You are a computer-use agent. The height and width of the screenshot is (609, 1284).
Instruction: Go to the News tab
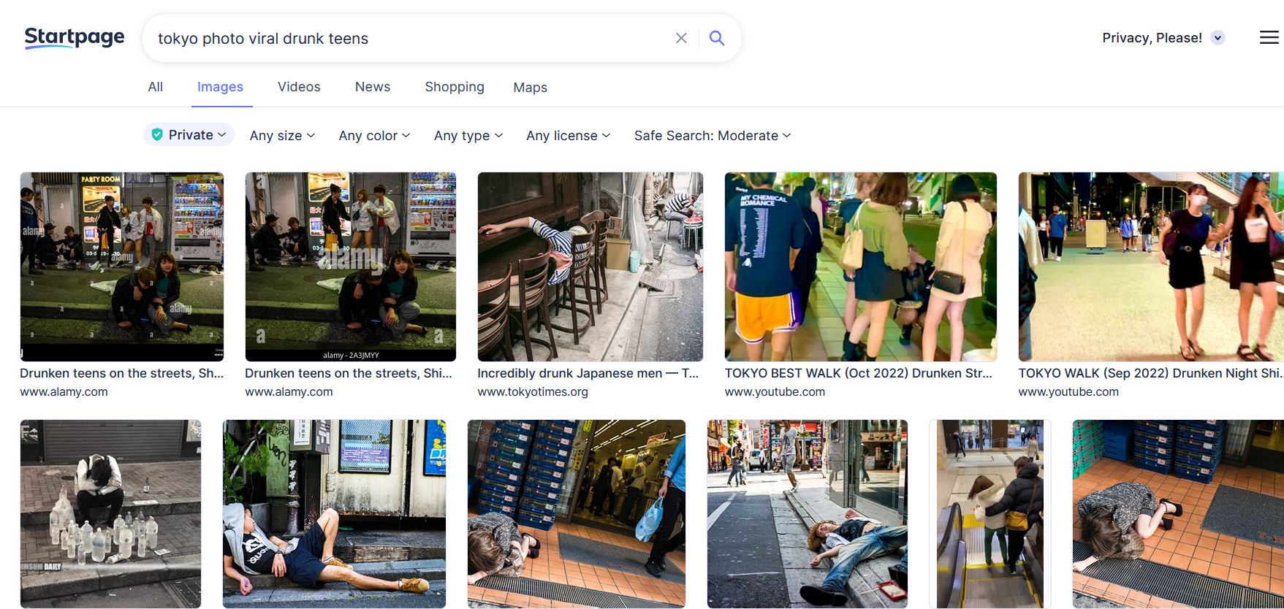[373, 87]
